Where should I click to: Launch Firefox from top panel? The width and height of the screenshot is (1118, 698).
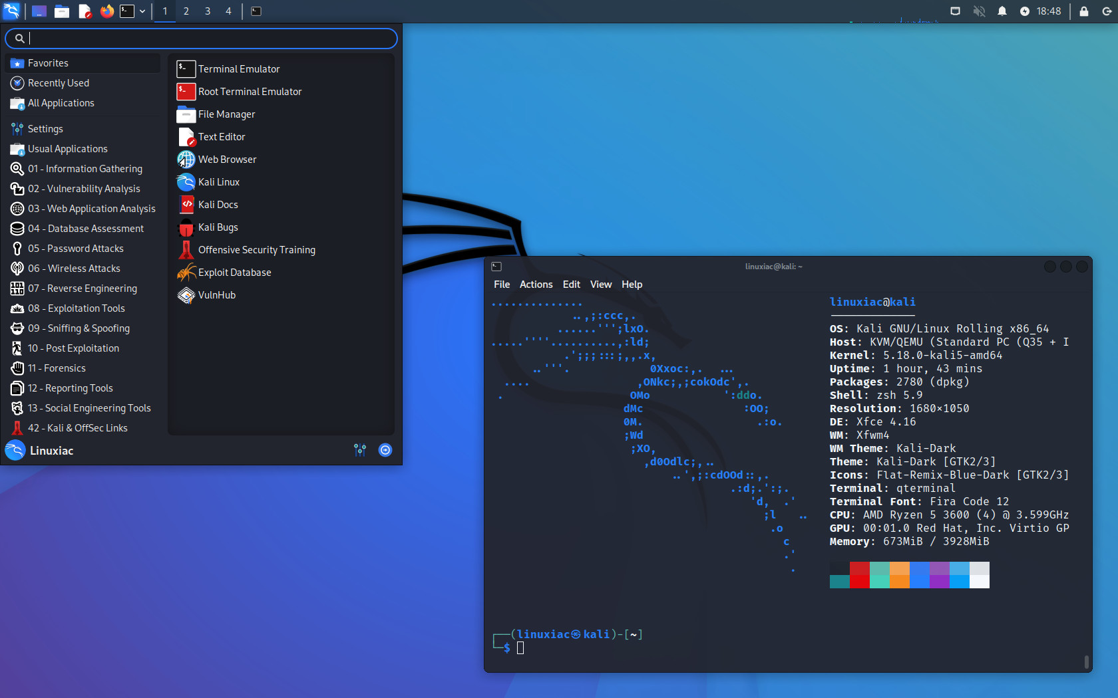[x=106, y=11]
